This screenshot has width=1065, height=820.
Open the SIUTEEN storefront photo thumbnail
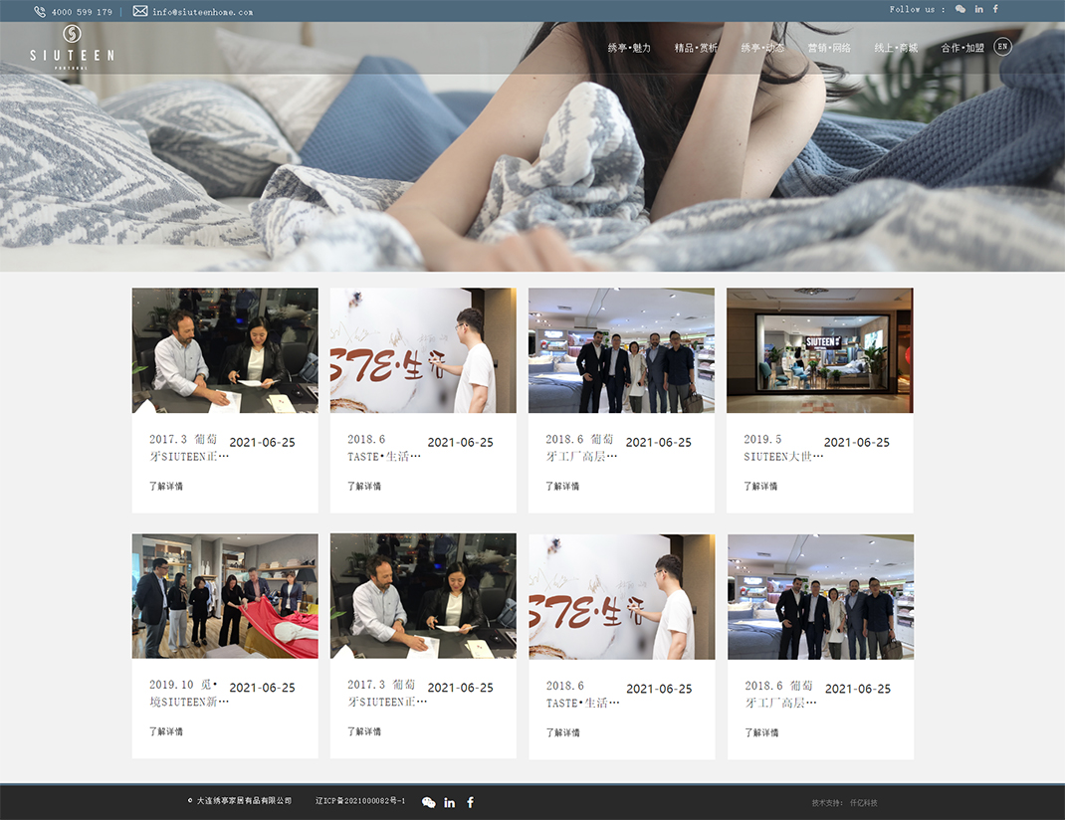[819, 350]
